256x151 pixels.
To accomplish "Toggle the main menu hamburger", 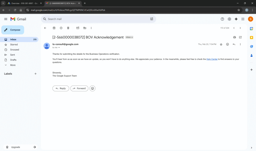I will tap(6, 19).
